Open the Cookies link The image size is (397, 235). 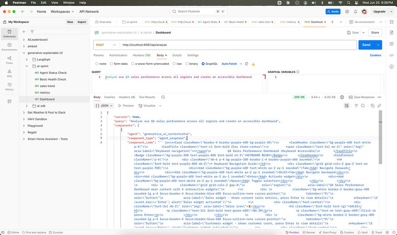(375, 55)
